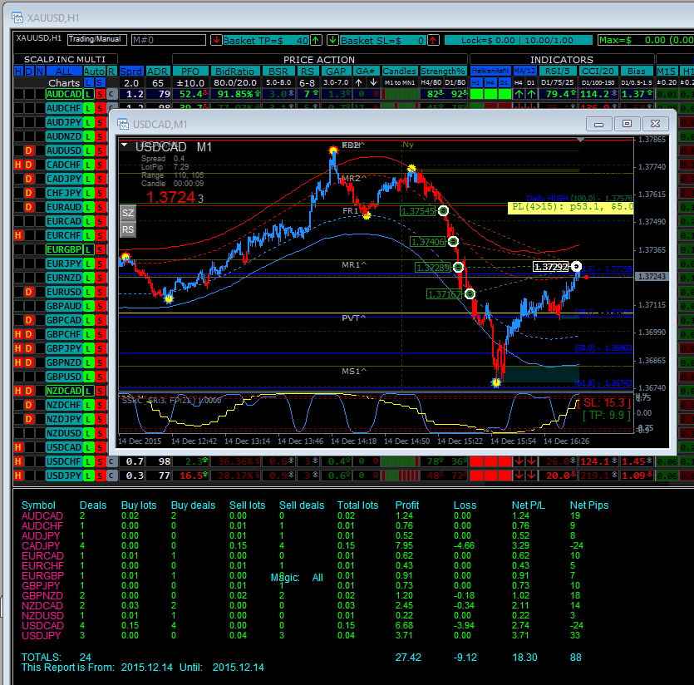694x685 pixels.
Task: Maximize the USDCAD,M1 chart window
Action: 628,124
